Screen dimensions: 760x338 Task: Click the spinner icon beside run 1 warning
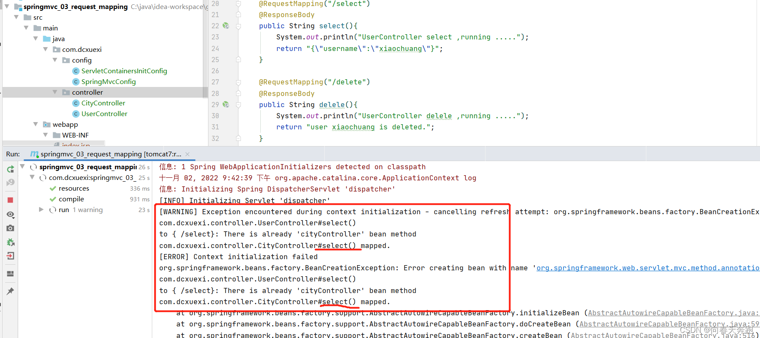[53, 210]
